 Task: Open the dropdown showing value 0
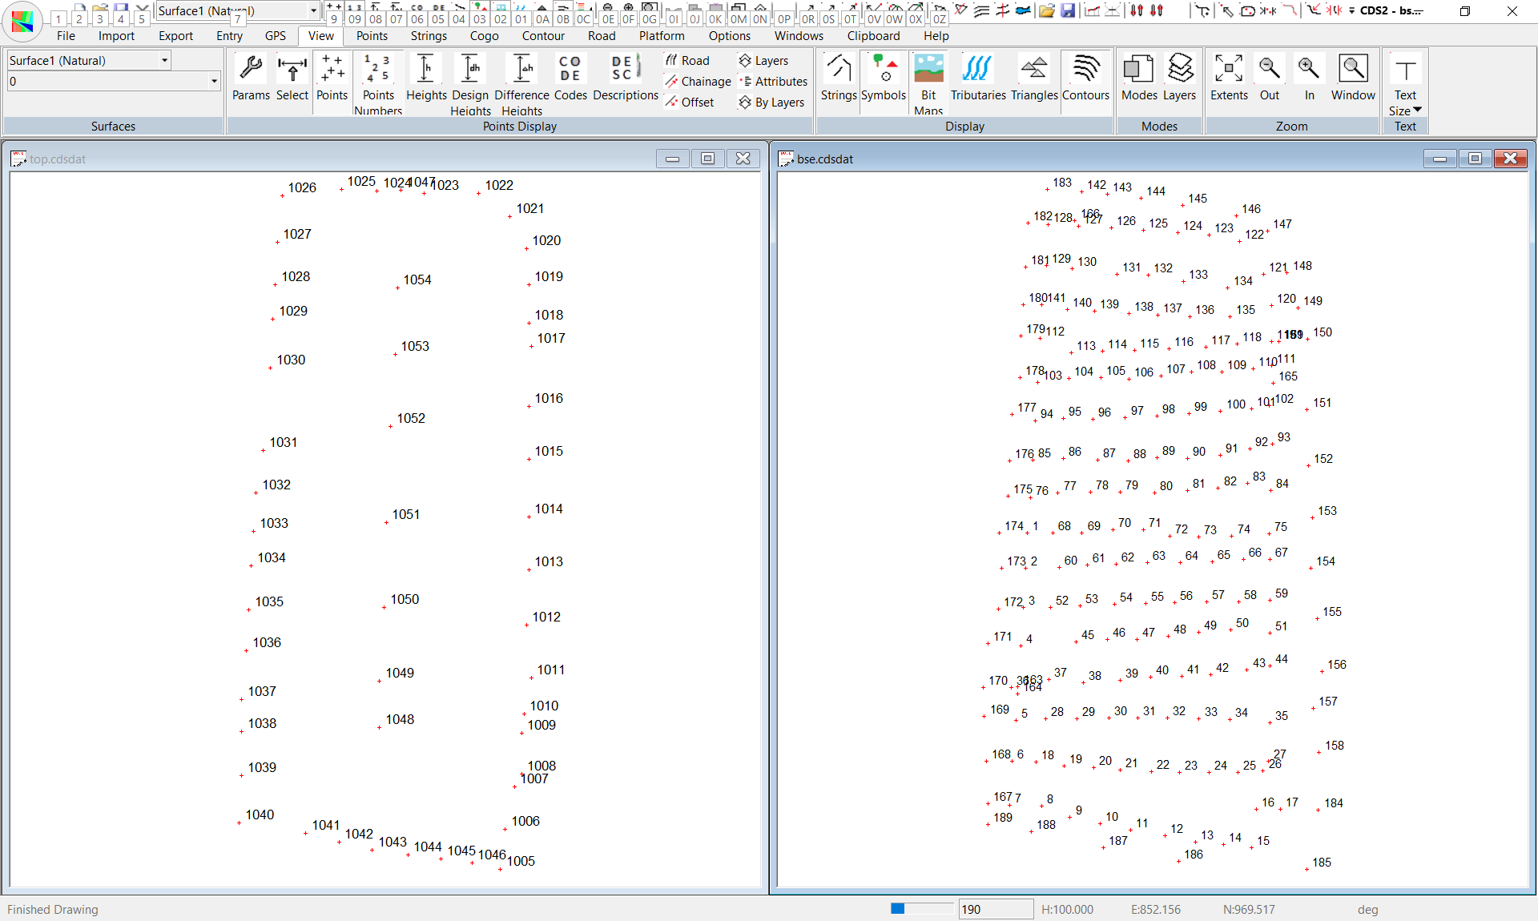[x=214, y=81]
